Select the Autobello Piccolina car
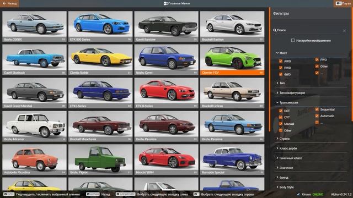Image resolution: width=353 pixels, height=198 pixels. (34, 159)
